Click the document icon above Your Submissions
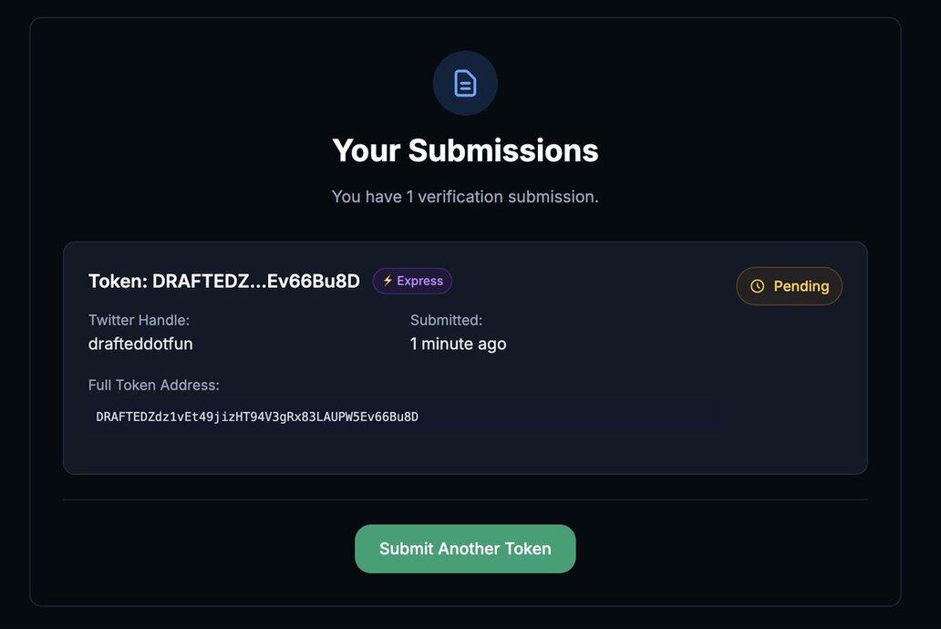Image resolution: width=941 pixels, height=629 pixels. coord(465,84)
